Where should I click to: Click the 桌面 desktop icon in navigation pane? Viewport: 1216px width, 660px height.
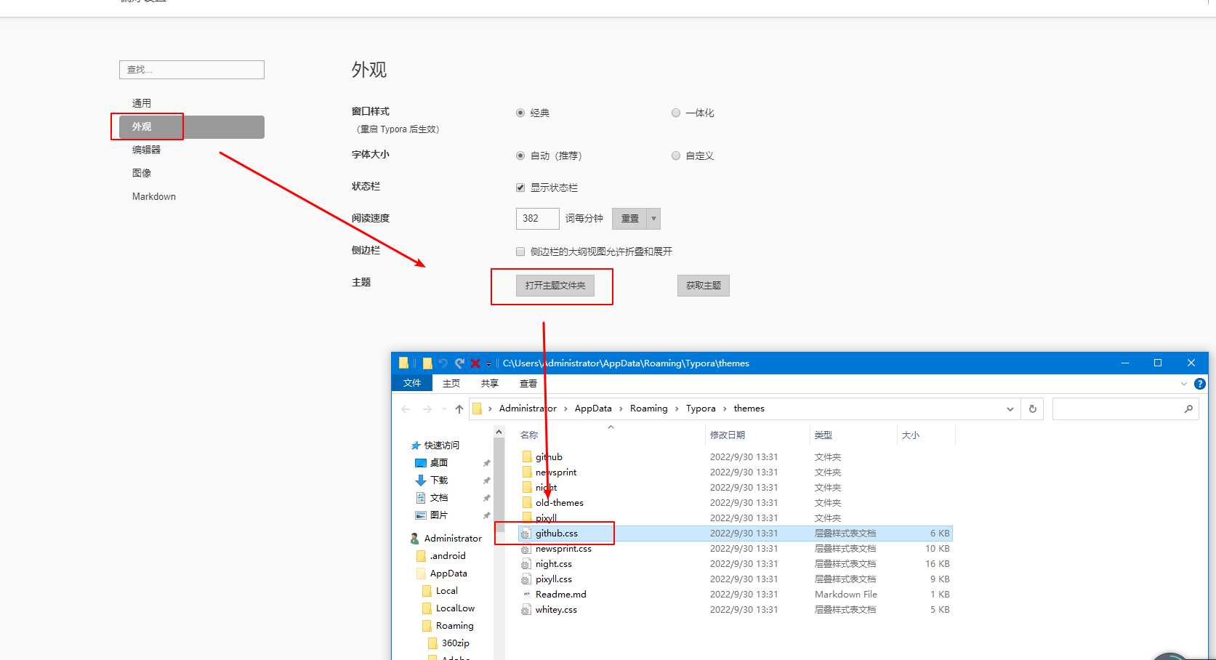pyautogui.click(x=421, y=463)
